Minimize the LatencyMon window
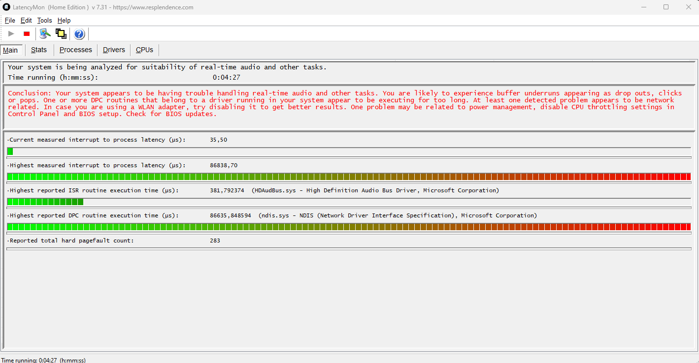This screenshot has height=363, width=699. pos(643,7)
